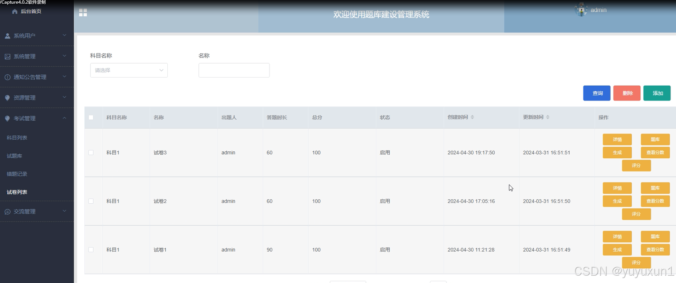Click the 试卷3 name cell

(x=160, y=152)
